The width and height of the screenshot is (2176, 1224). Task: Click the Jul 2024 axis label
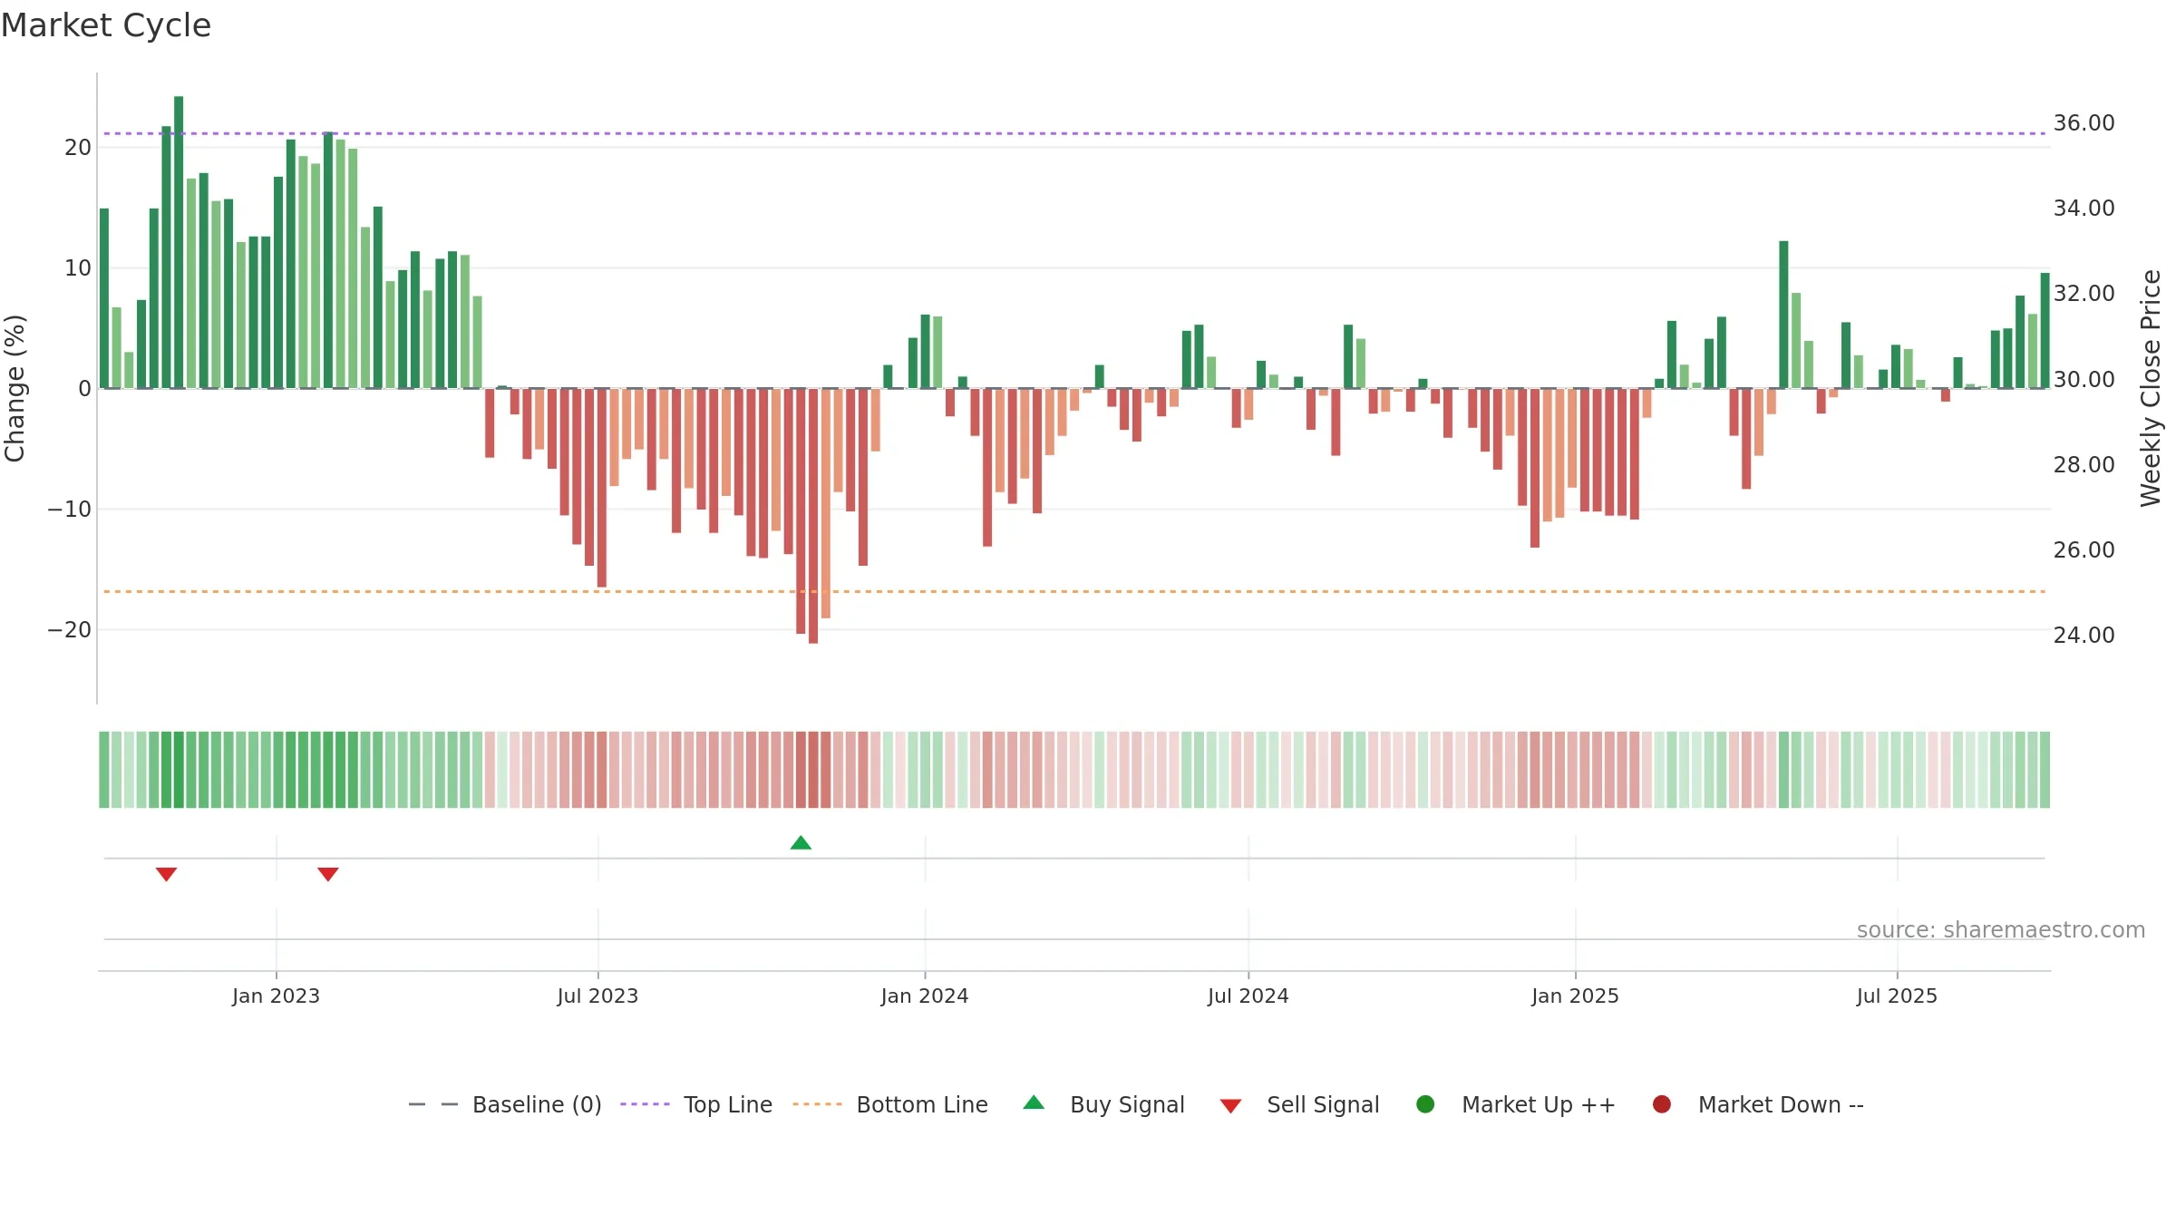click(1248, 996)
